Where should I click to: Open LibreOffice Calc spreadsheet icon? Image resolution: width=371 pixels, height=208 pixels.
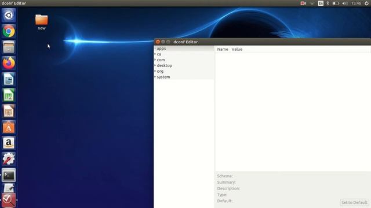(x=9, y=95)
